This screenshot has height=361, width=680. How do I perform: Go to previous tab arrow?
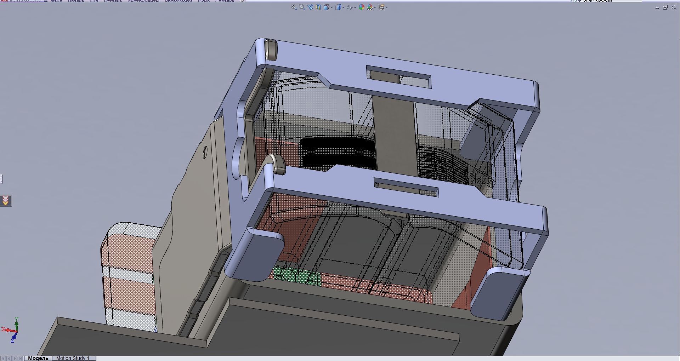click(9, 359)
